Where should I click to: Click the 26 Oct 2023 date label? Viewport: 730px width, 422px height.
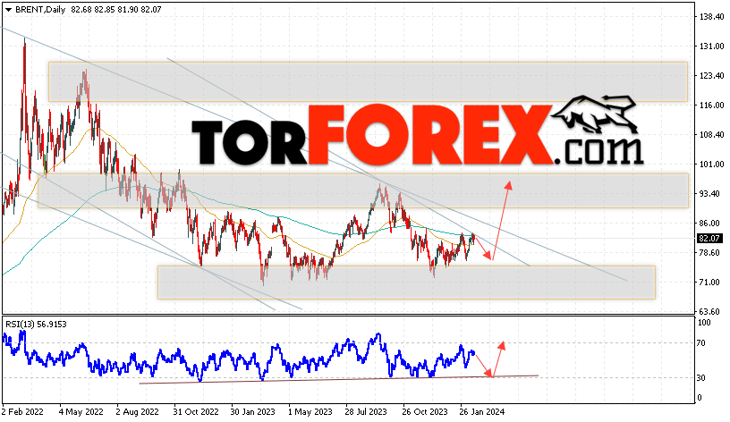click(x=425, y=412)
